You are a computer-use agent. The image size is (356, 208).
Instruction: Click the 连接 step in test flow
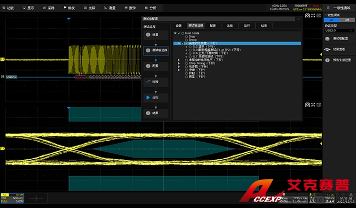pos(156,82)
